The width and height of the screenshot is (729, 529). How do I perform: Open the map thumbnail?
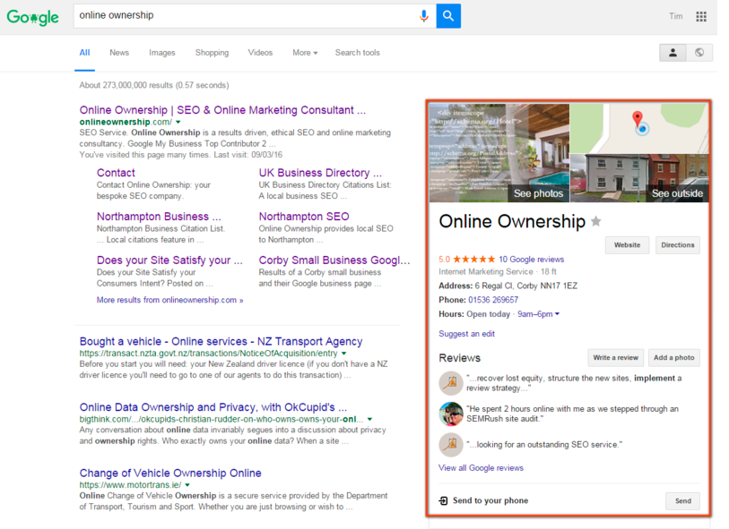pyautogui.click(x=639, y=129)
